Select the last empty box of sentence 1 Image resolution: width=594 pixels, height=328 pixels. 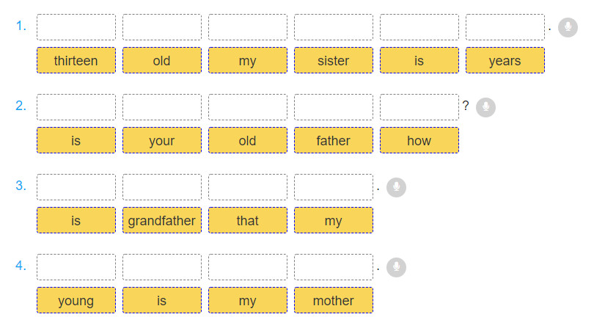pyautogui.click(x=505, y=27)
